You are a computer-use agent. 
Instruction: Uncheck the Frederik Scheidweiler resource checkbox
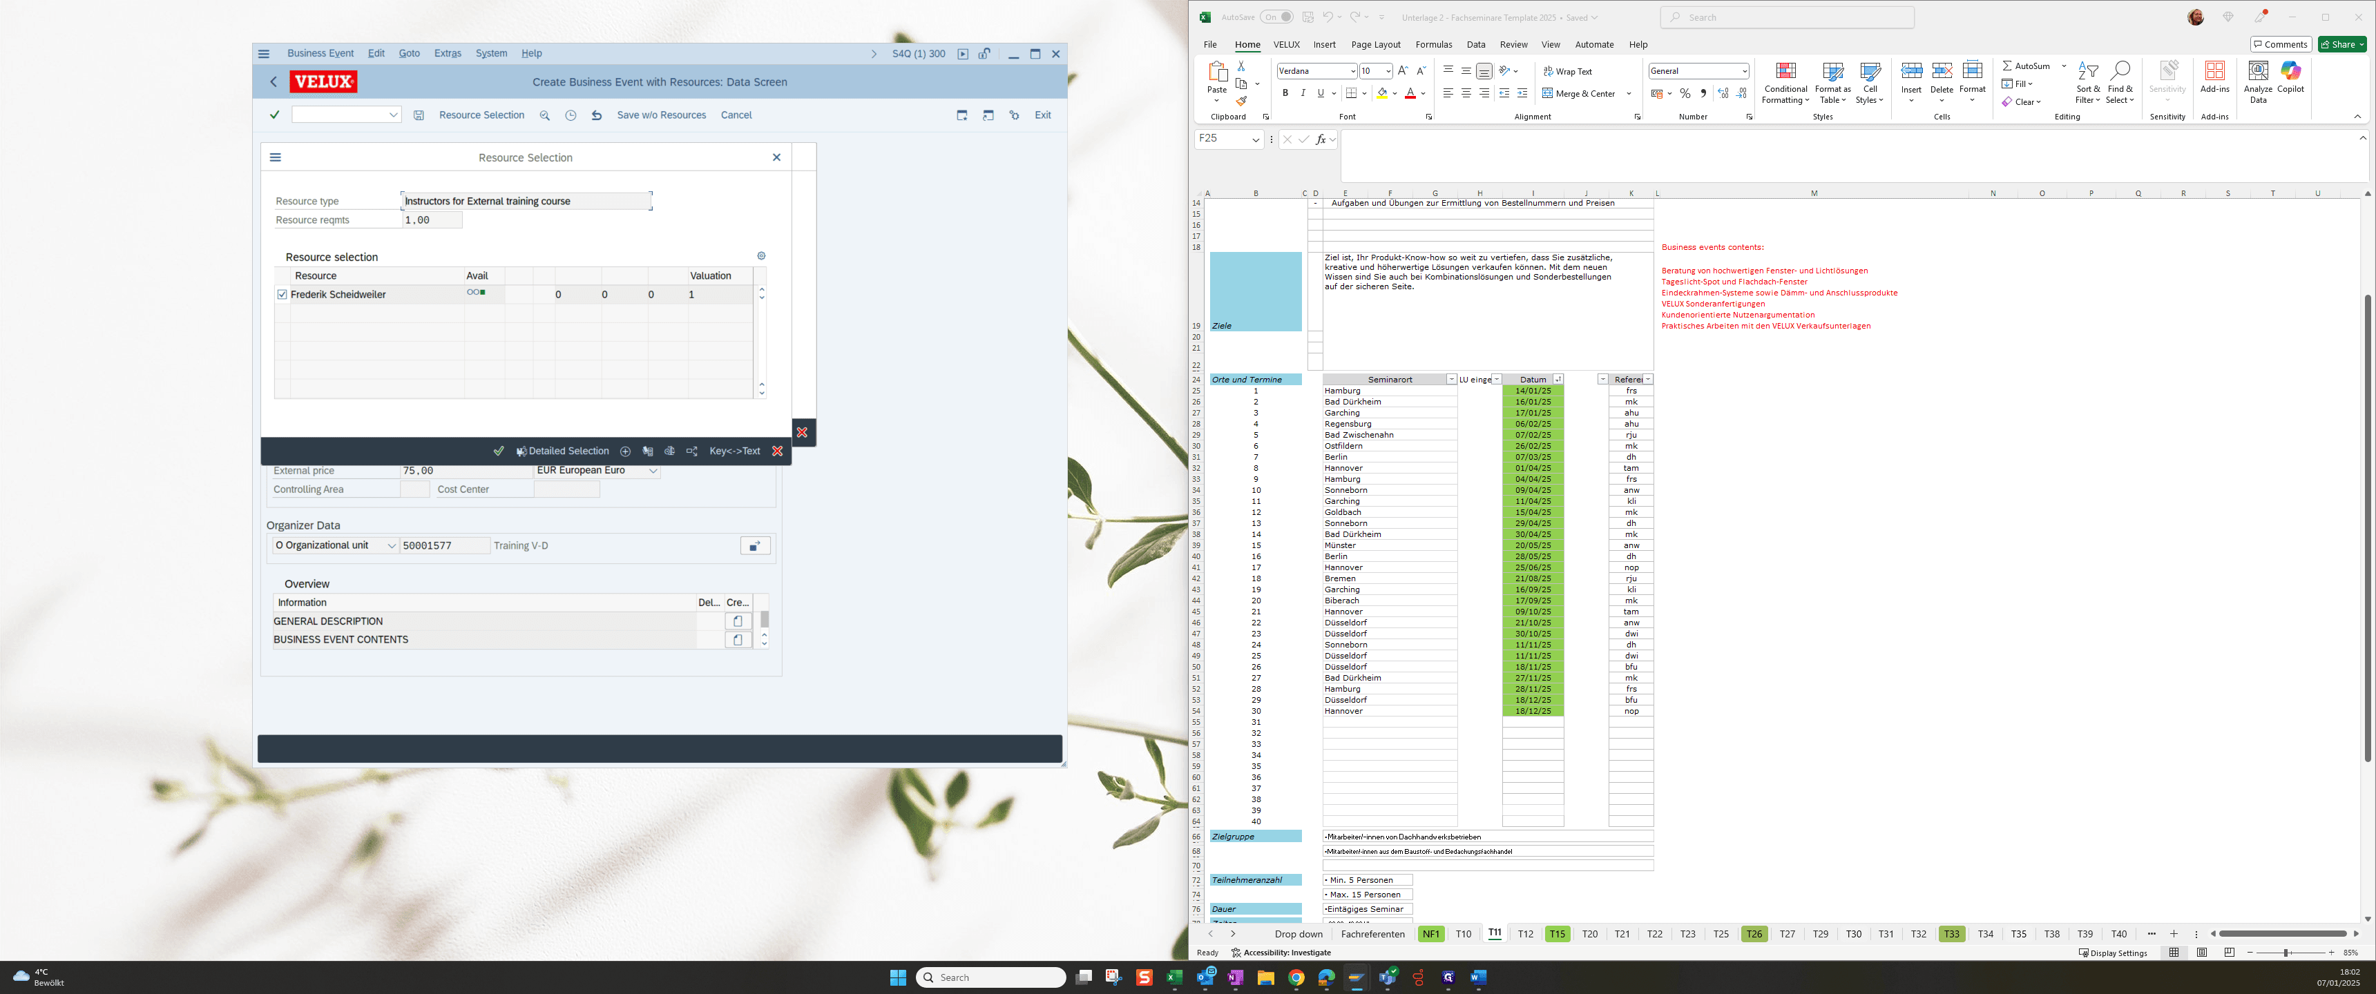pos(282,295)
